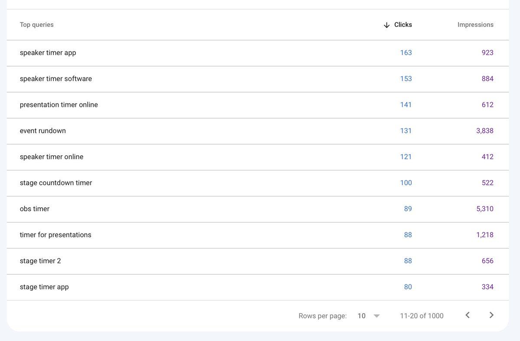Click the 163 clicks value

click(406, 53)
